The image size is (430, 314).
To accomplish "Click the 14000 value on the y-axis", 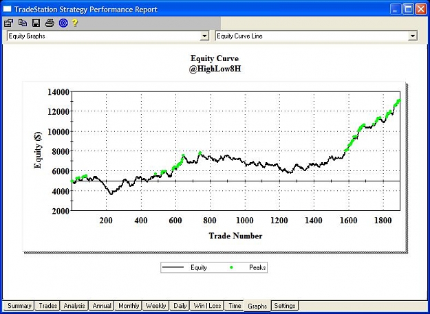I will [58, 91].
